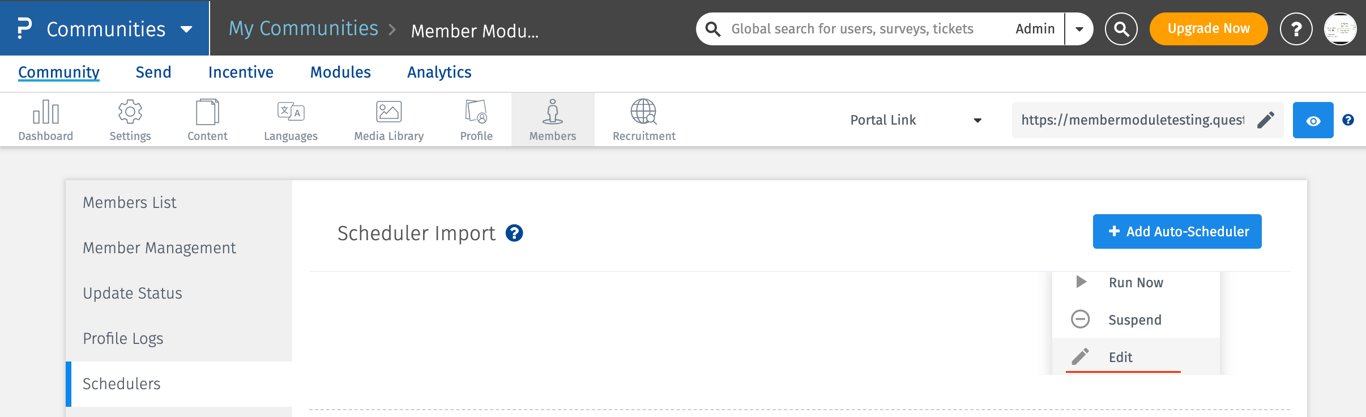Choose Suspend from the scheduler menu

click(1134, 320)
